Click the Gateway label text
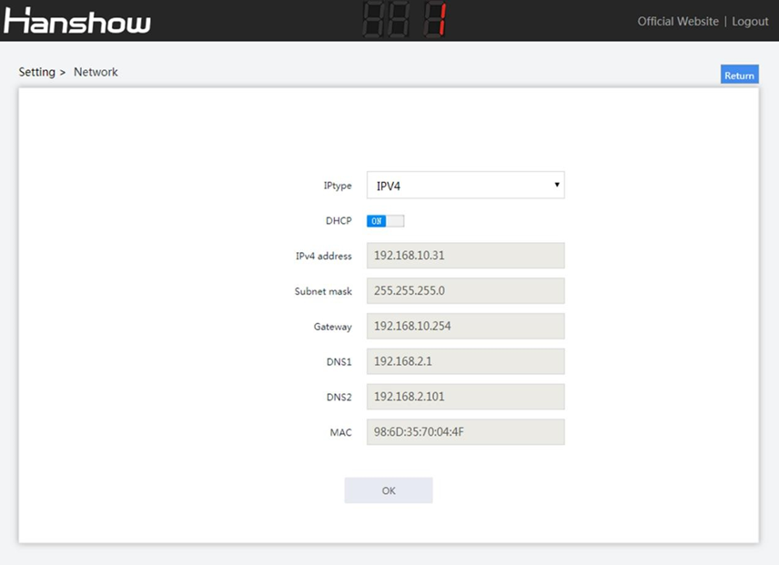Image resolution: width=779 pixels, height=565 pixels. pyautogui.click(x=332, y=327)
